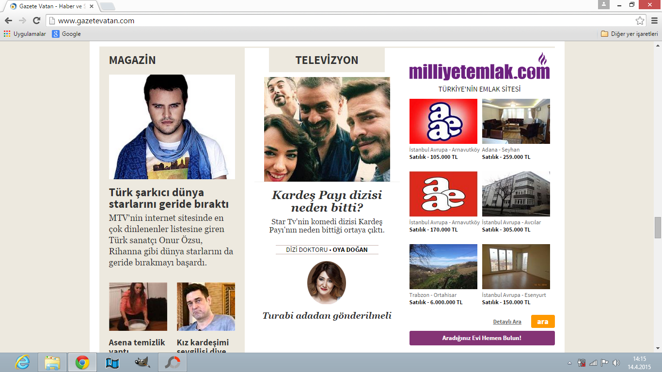Screen dimensions: 662x372
Task: Click the volume speaker icon in tray
Action: [616, 363]
